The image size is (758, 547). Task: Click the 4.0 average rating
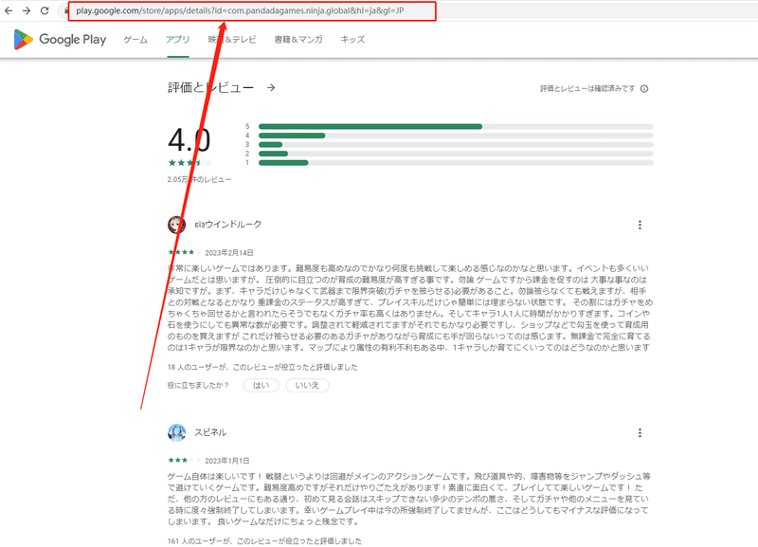click(x=189, y=140)
